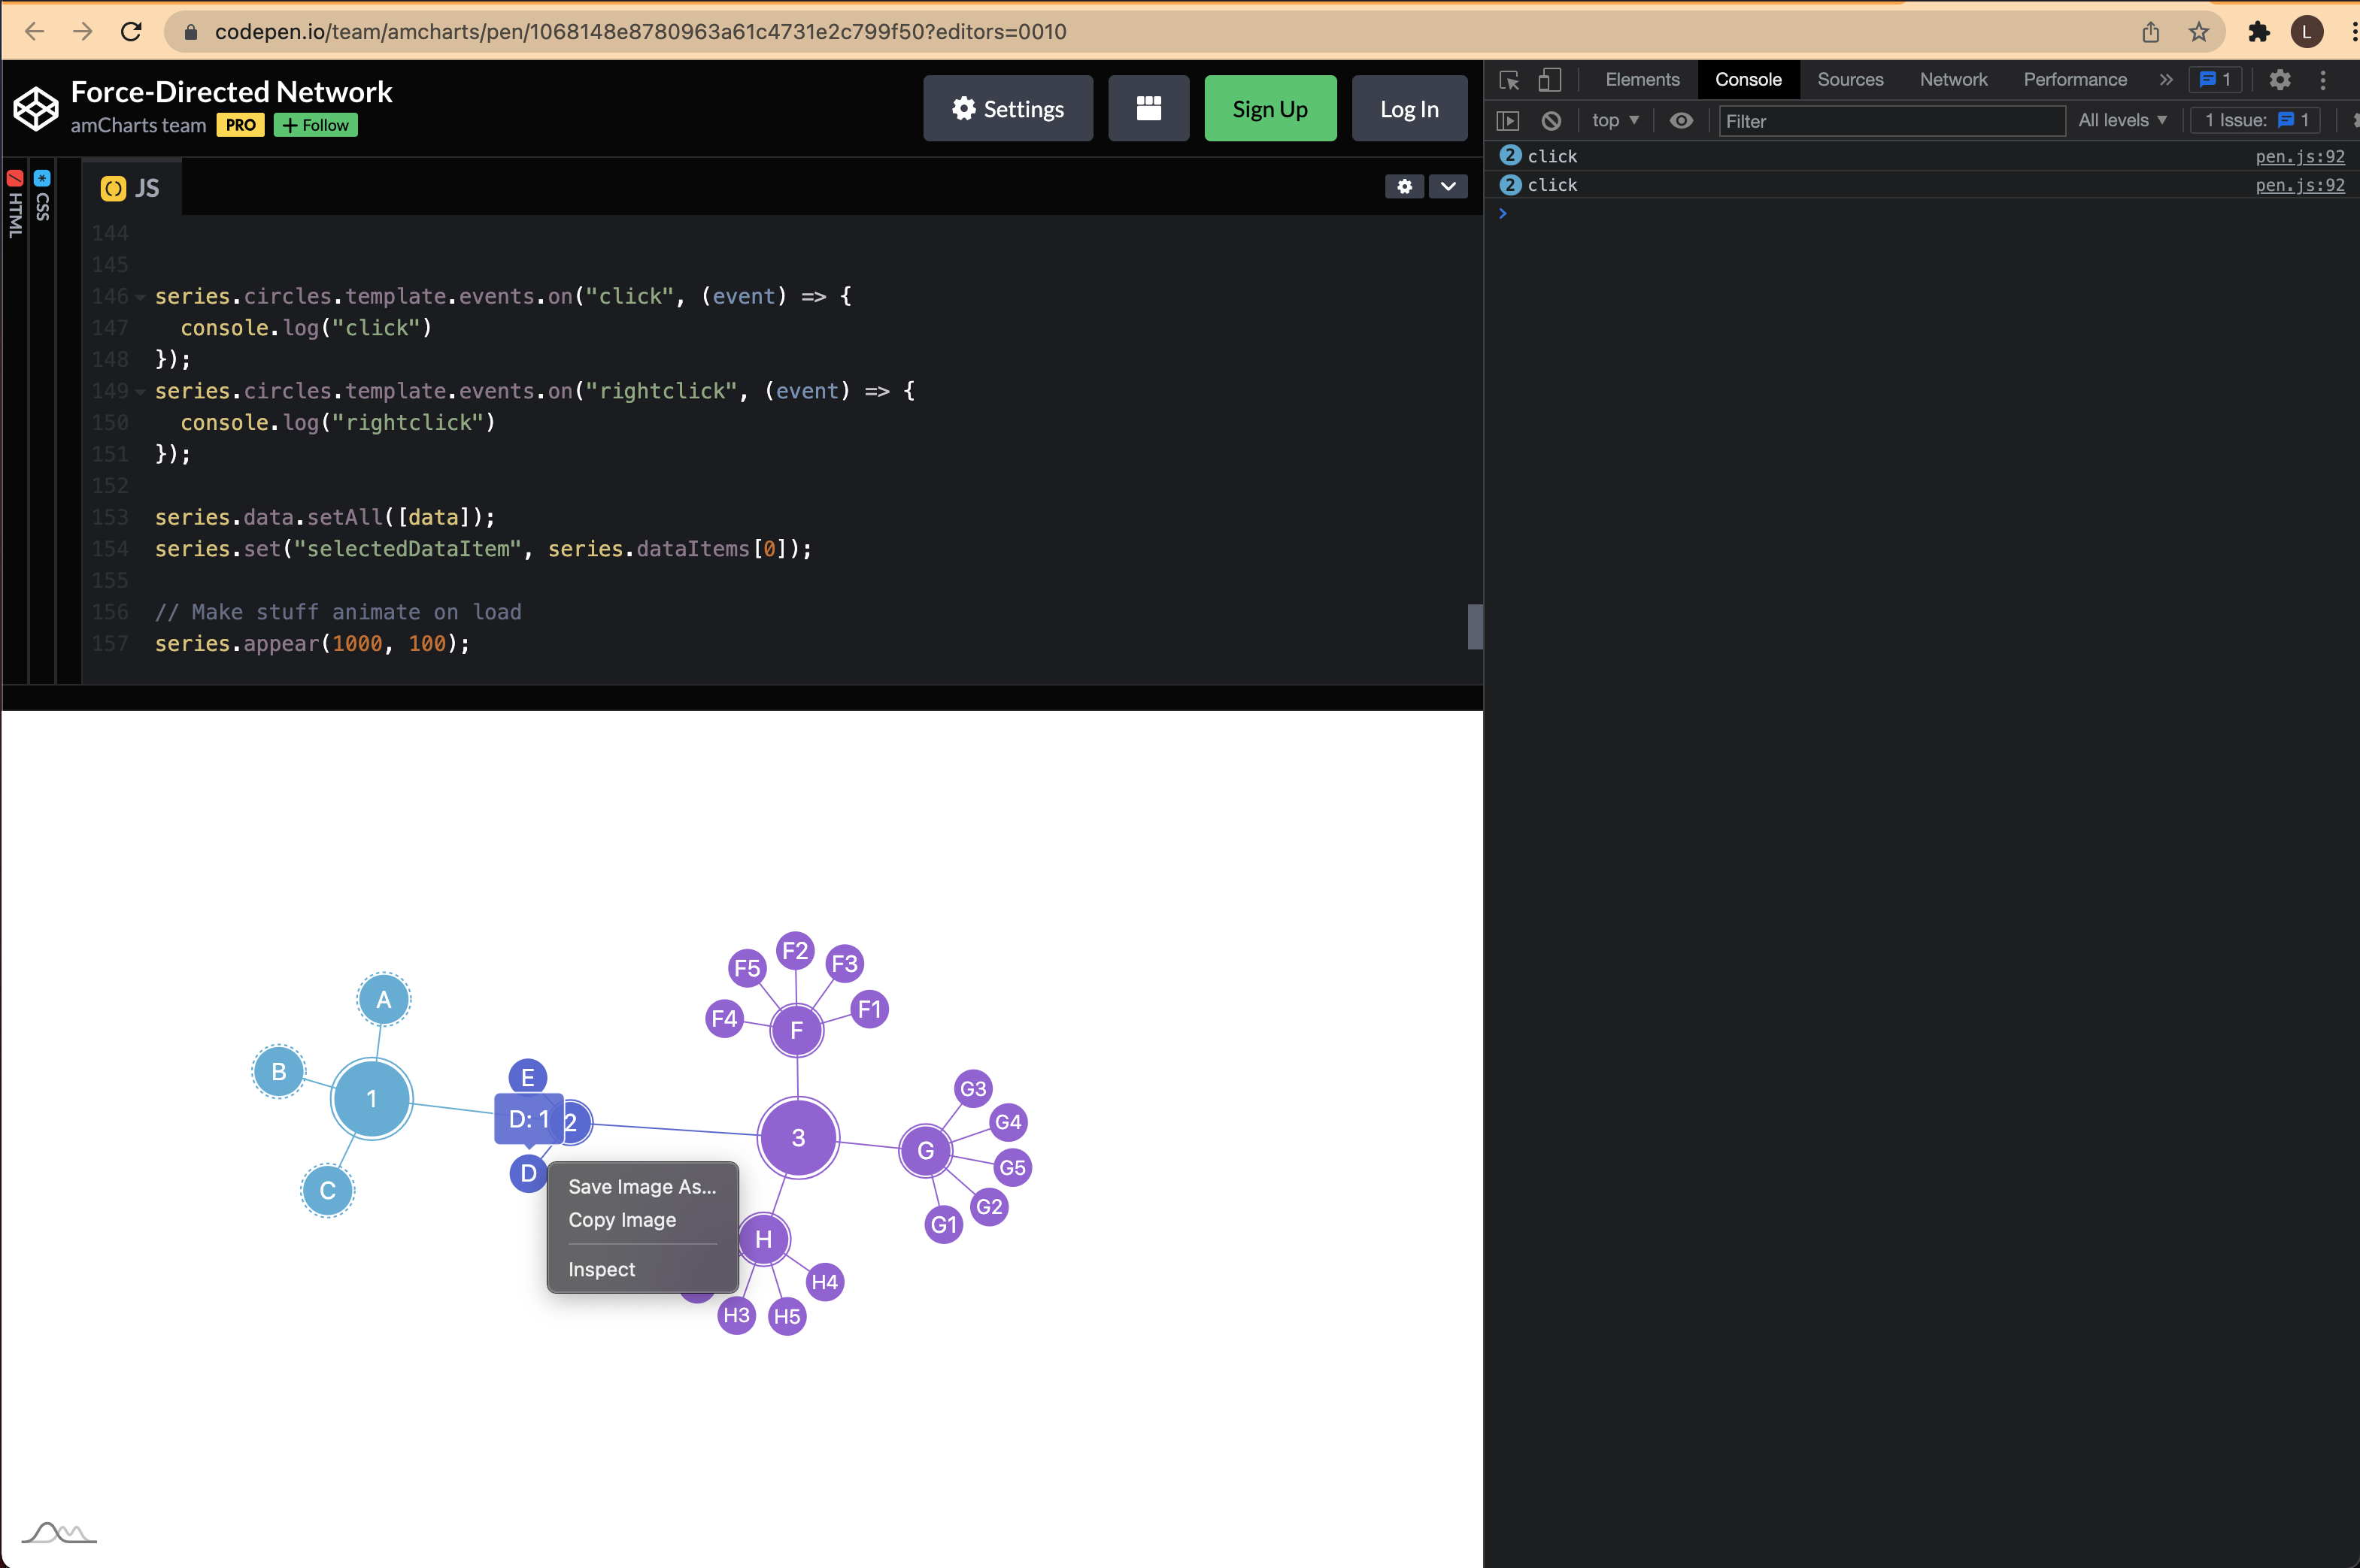
Task: Open the Create Live Expression panel
Action: click(x=1506, y=120)
